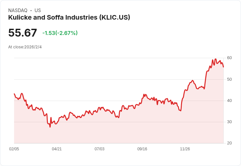
Task: Click the lowest dip of the price line
Action: click(50, 127)
